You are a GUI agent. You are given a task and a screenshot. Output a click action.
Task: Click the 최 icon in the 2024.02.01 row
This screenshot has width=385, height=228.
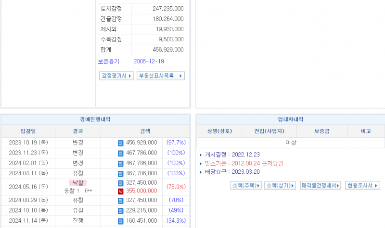pyautogui.click(x=120, y=163)
